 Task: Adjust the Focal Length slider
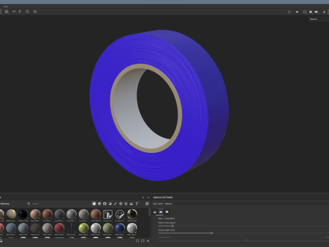(x=212, y=233)
